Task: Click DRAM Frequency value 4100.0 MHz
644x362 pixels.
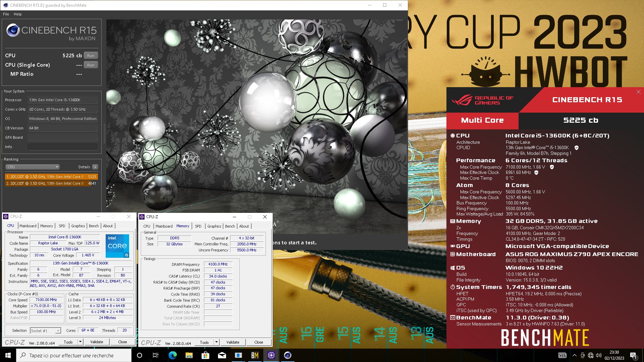Action: point(218,264)
